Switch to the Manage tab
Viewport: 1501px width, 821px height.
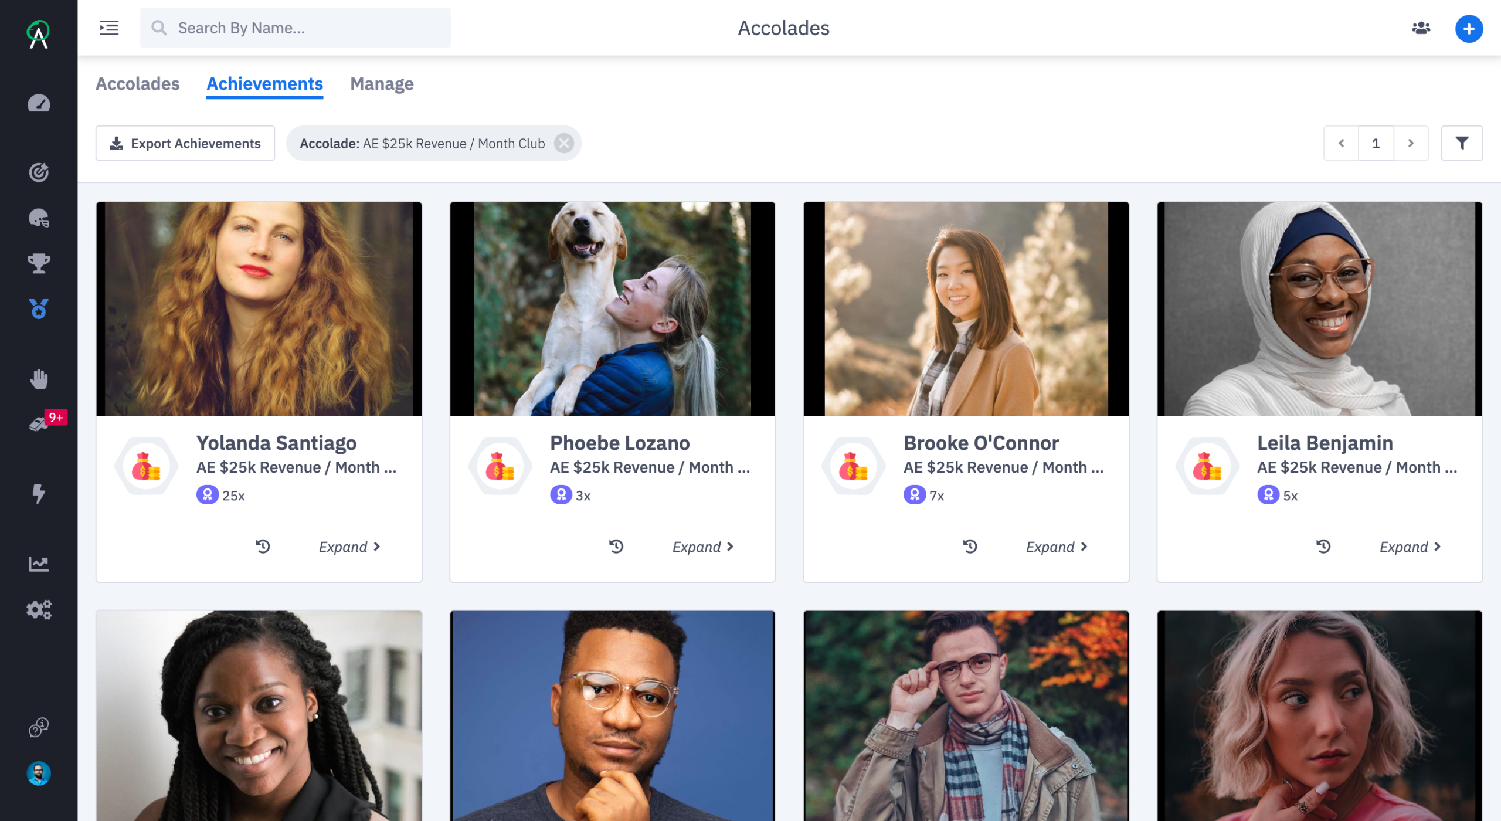click(382, 84)
